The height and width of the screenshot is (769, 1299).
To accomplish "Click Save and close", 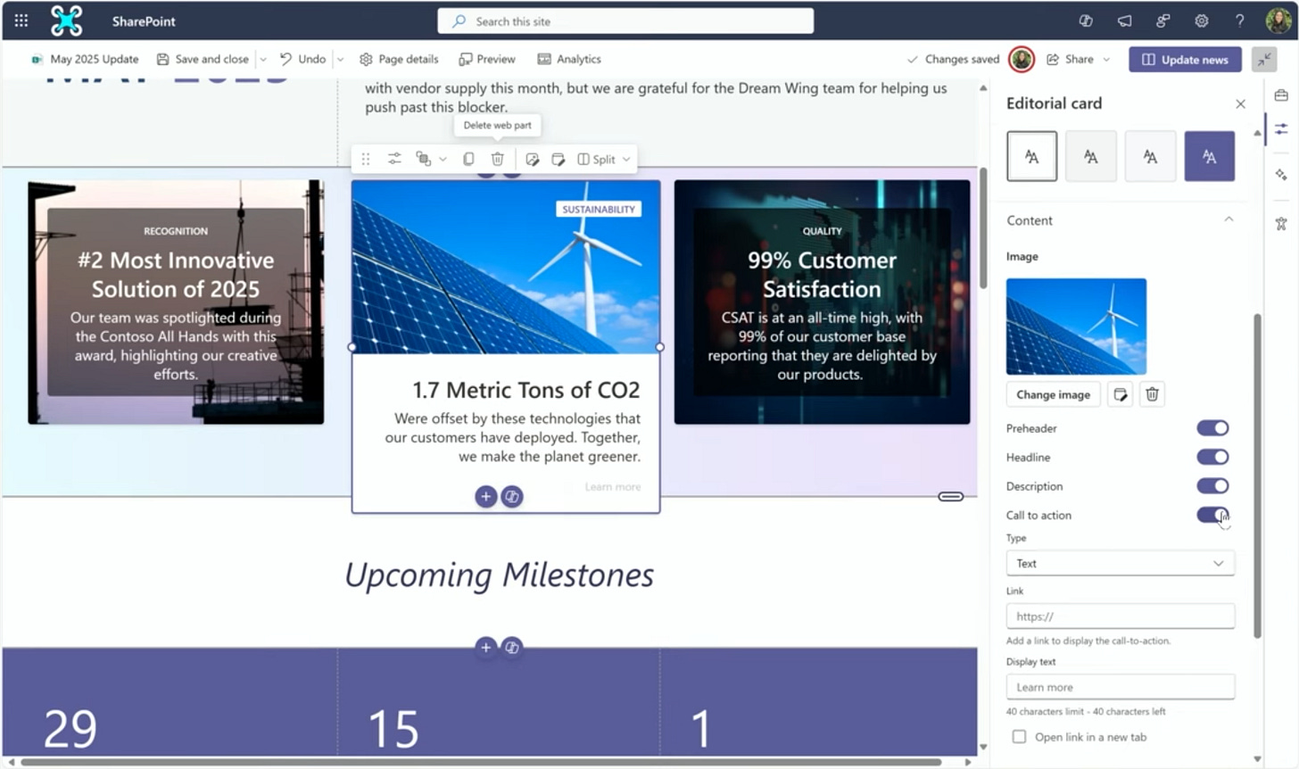I will (x=203, y=59).
